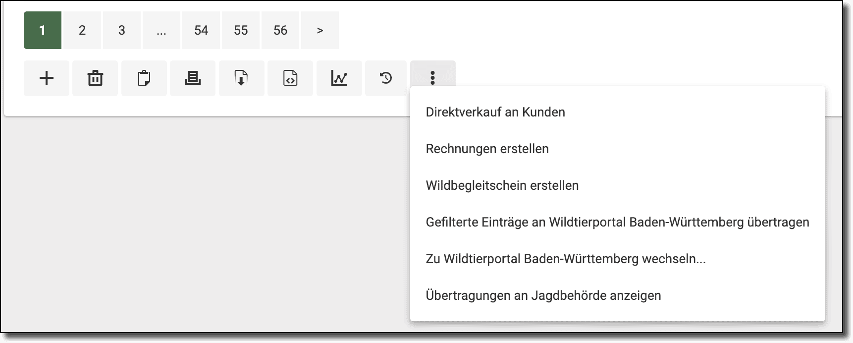
Task: Choose Rechnungen erstellen from menu
Action: 487,149
